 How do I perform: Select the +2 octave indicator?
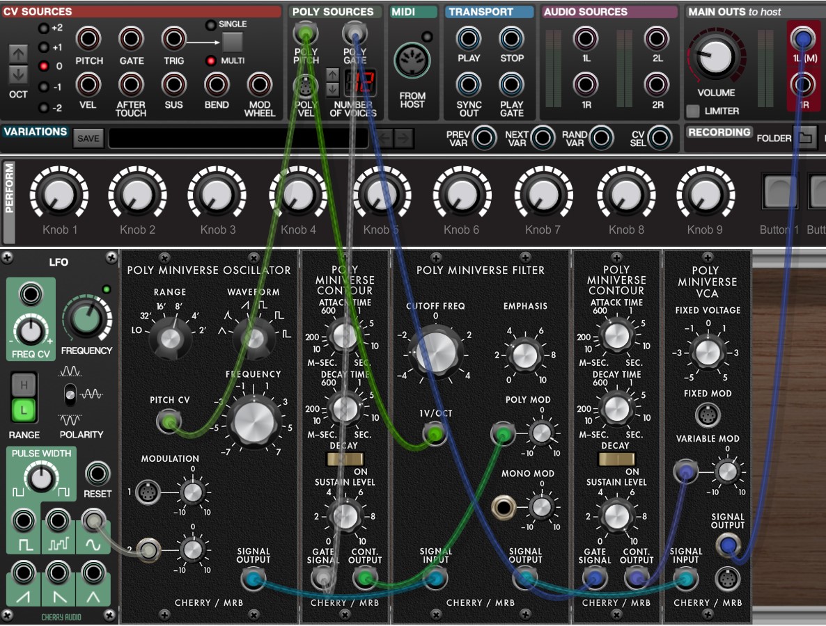pyautogui.click(x=44, y=29)
